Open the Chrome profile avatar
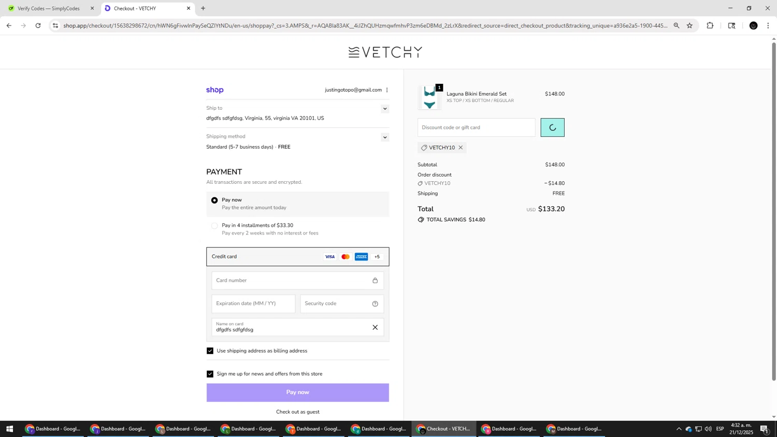 click(x=754, y=25)
